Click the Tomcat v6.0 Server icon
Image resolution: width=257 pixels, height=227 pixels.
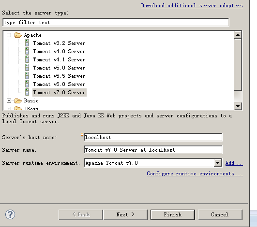(27, 84)
